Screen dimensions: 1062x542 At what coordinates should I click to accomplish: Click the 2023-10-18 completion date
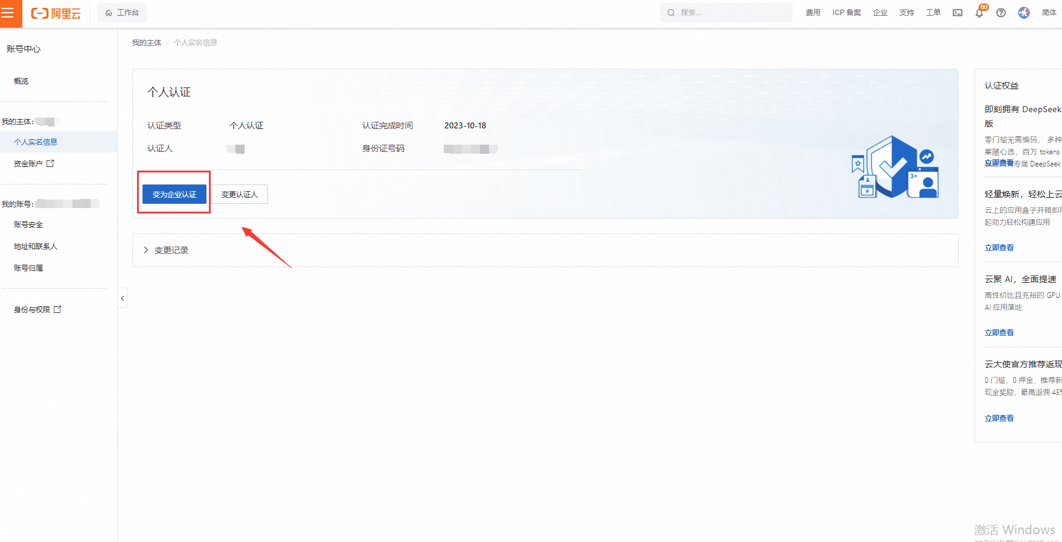[465, 125]
